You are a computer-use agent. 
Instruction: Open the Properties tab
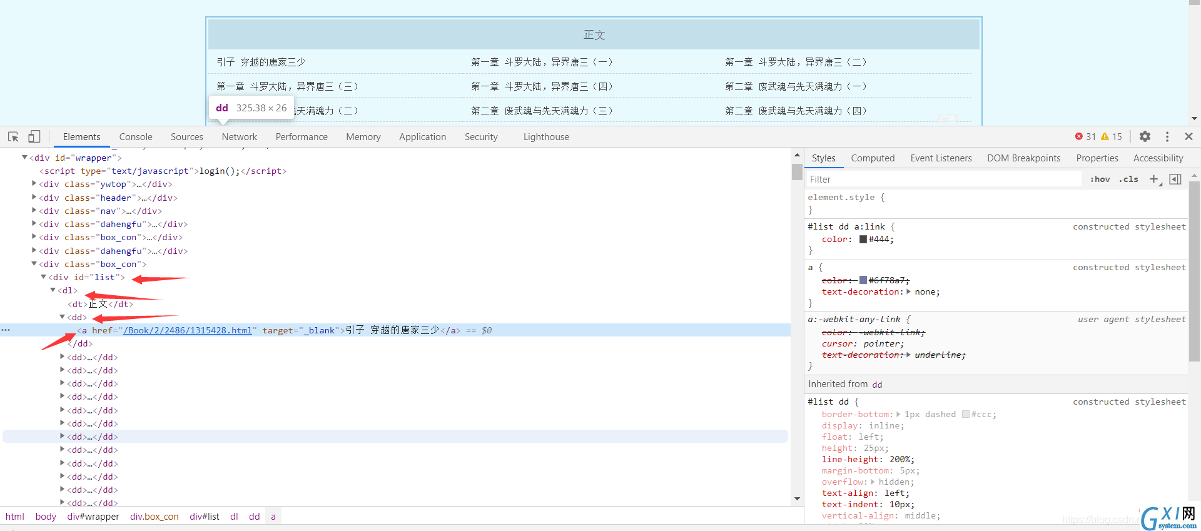tap(1097, 158)
